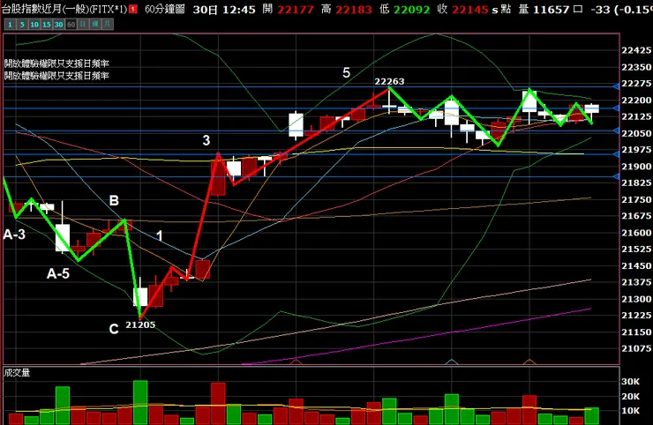Click the 60分鐘圖 chart label
This screenshot has height=425, width=653.
pos(164,9)
